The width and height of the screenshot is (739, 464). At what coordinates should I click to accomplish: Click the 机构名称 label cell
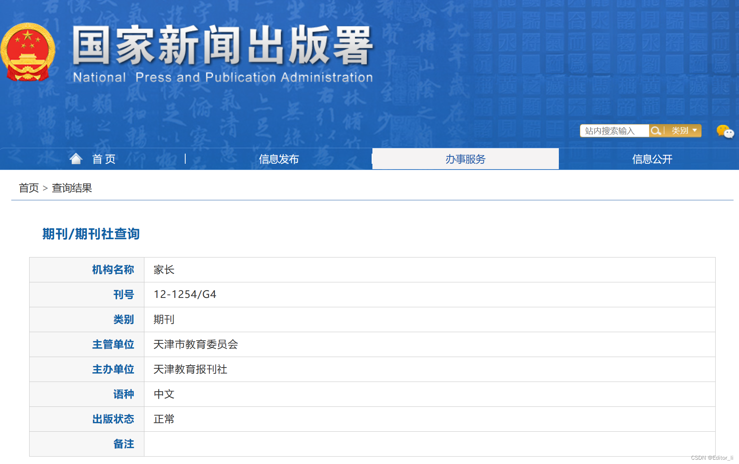point(87,270)
